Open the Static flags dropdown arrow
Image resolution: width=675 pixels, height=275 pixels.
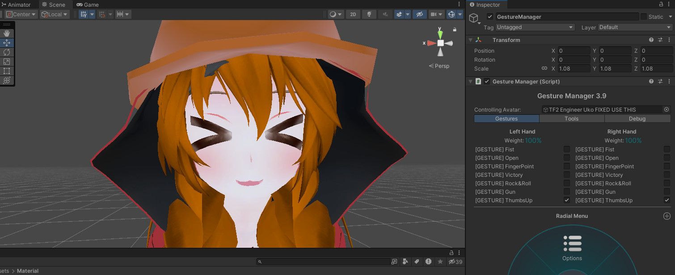[670, 17]
